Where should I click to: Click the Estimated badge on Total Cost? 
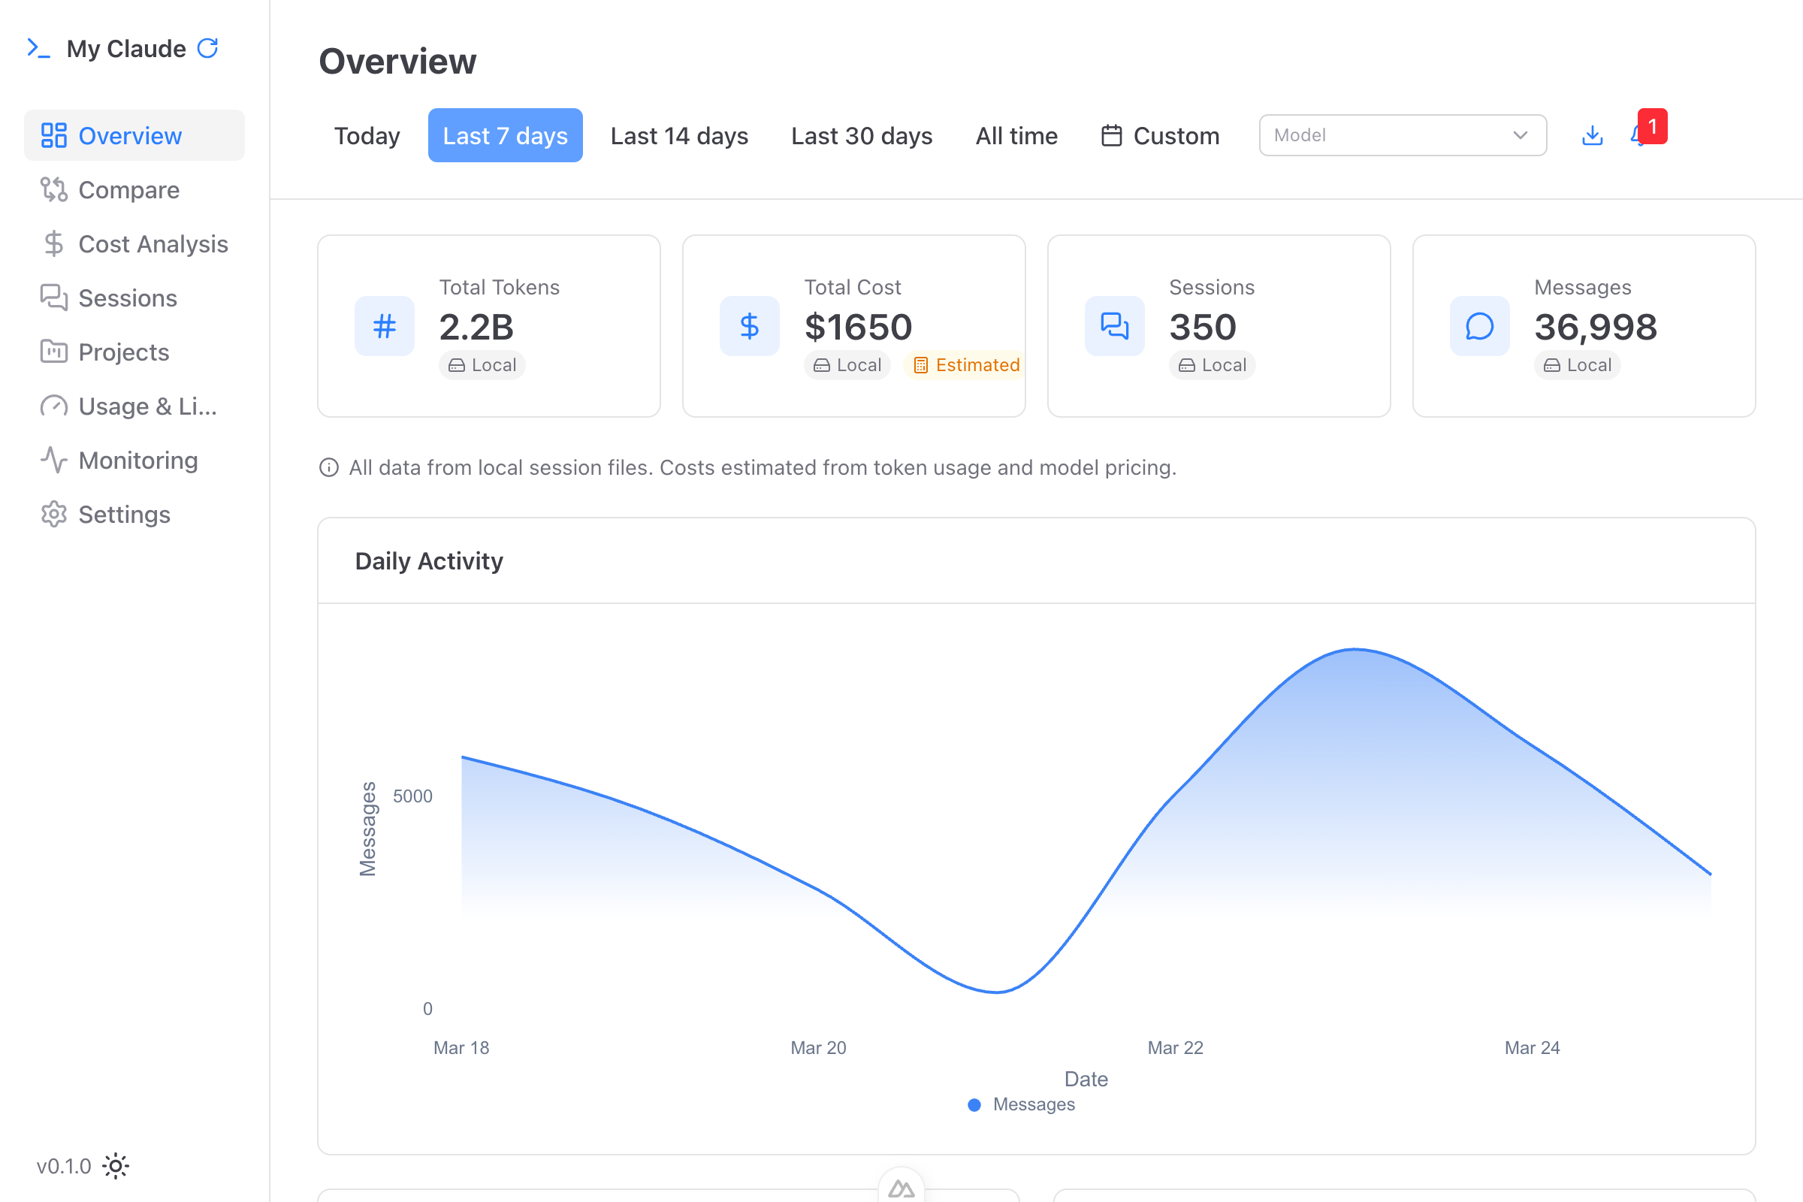click(x=966, y=365)
